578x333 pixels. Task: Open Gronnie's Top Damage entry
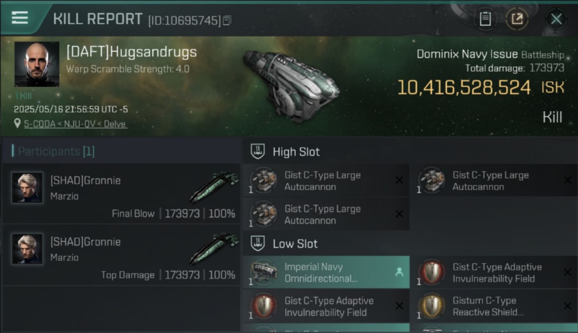(x=121, y=255)
